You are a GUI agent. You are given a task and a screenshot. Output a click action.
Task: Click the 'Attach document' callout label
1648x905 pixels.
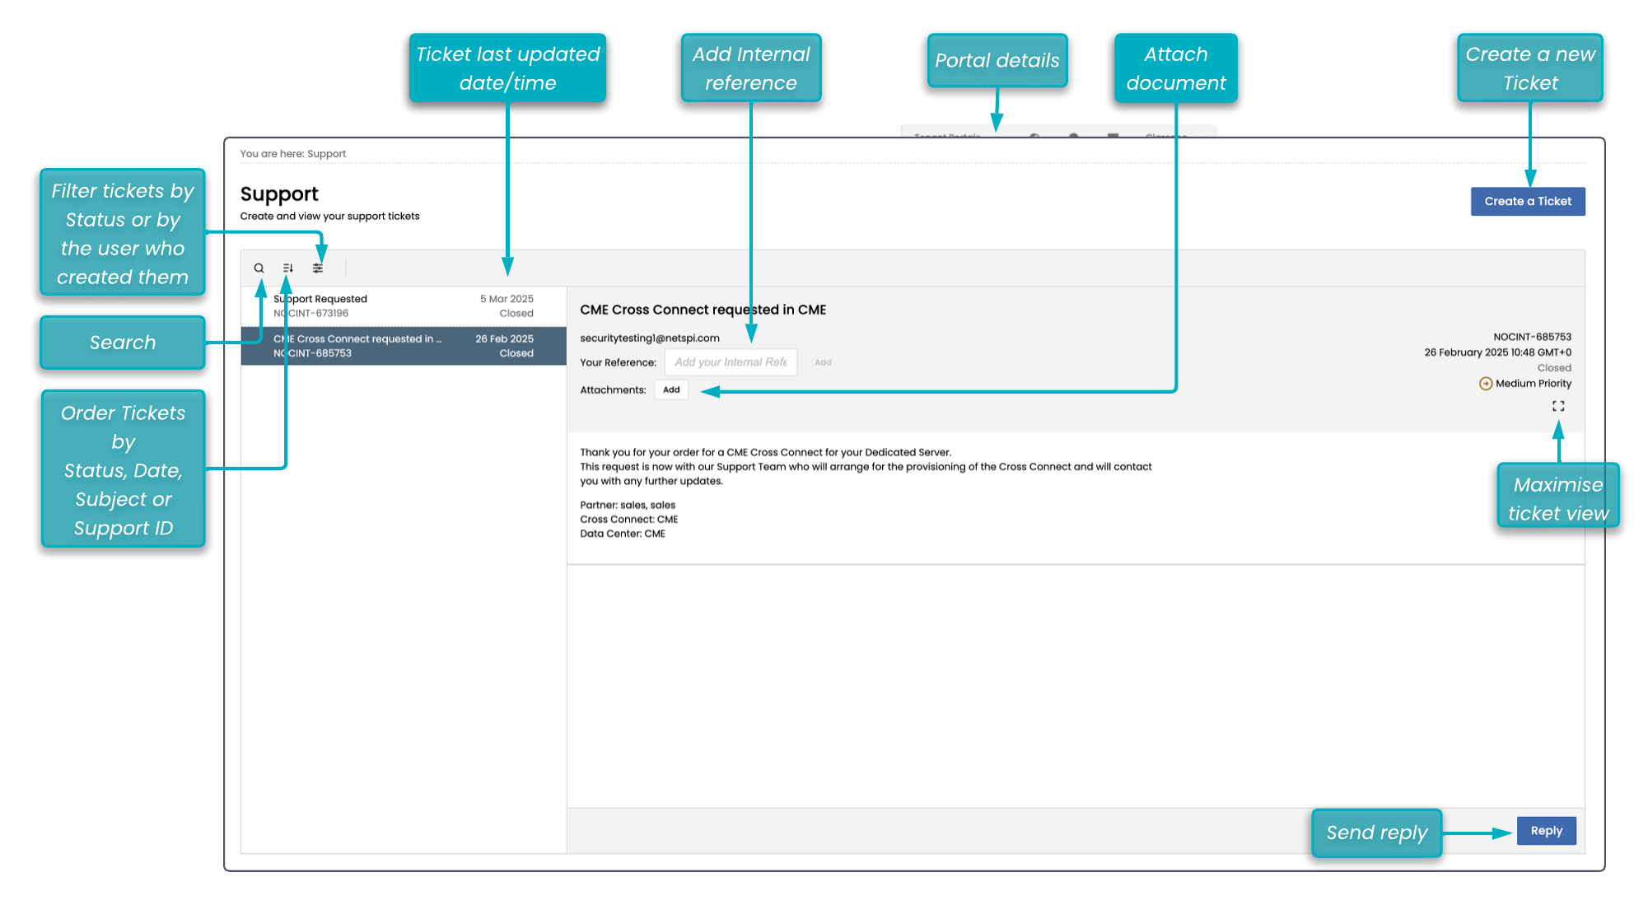1175,68
